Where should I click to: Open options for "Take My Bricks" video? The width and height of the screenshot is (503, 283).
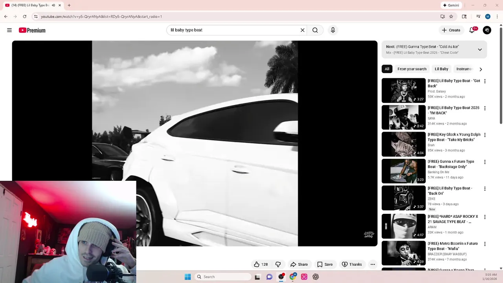[x=485, y=135]
